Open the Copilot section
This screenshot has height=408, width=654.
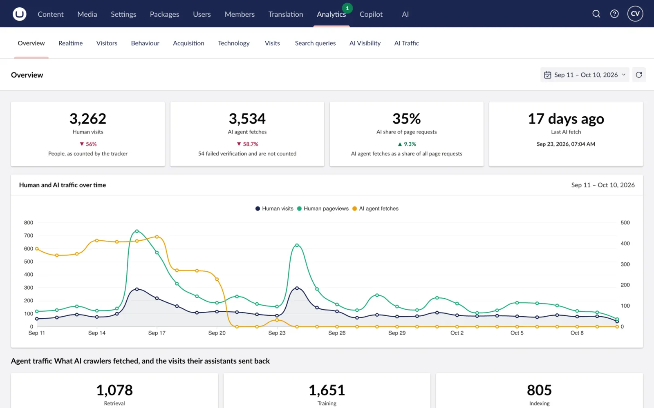(x=371, y=14)
